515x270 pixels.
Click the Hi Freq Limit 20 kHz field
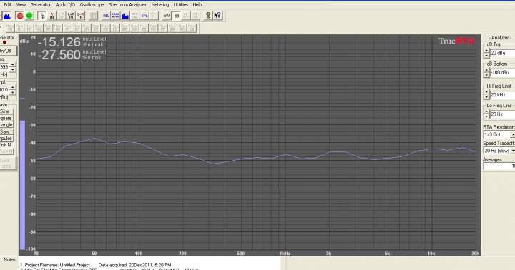tap(503, 95)
